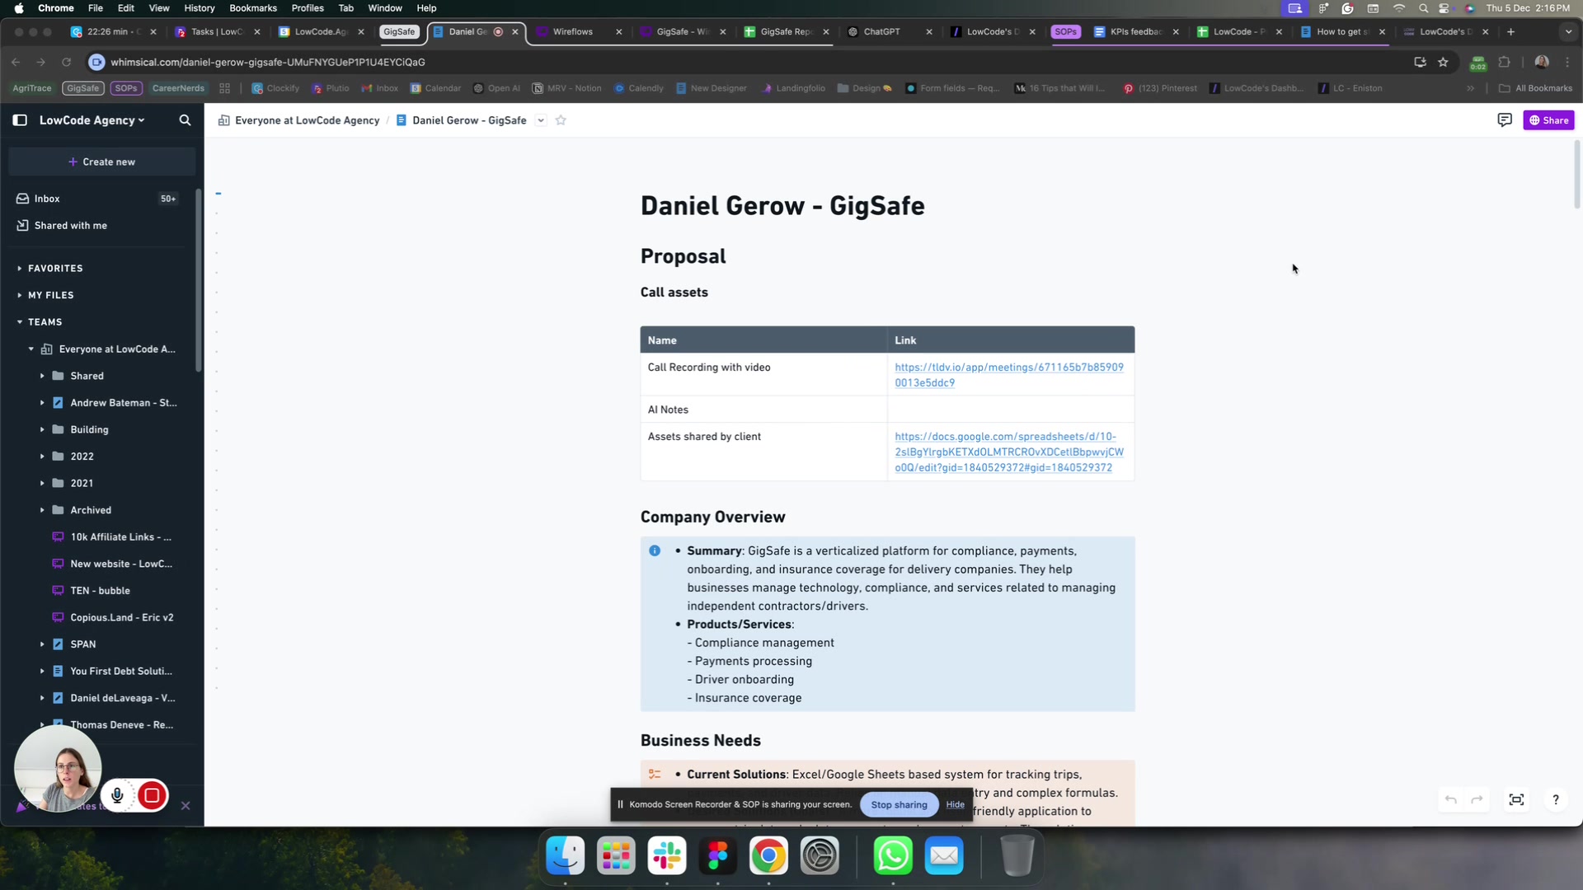Viewport: 1583px width, 890px height.
Task: Collapse the TEAMS section
Action: click(x=20, y=322)
